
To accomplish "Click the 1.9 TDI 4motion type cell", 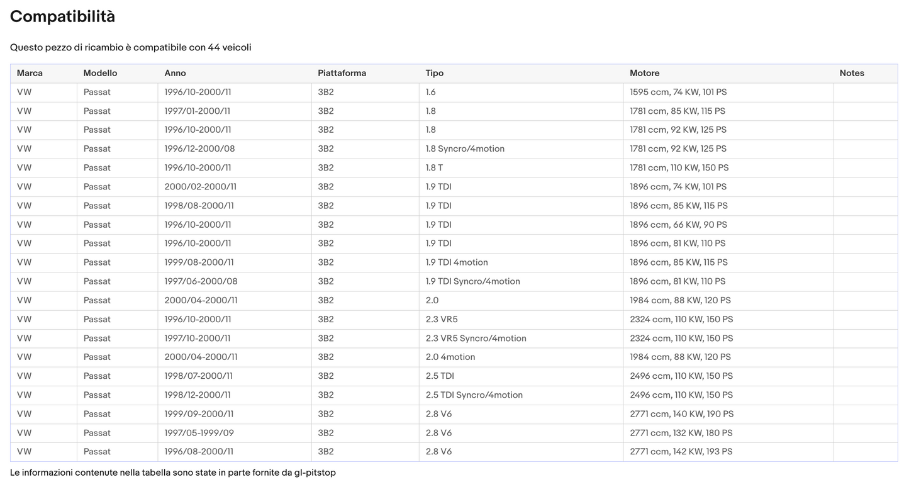I will click(456, 262).
